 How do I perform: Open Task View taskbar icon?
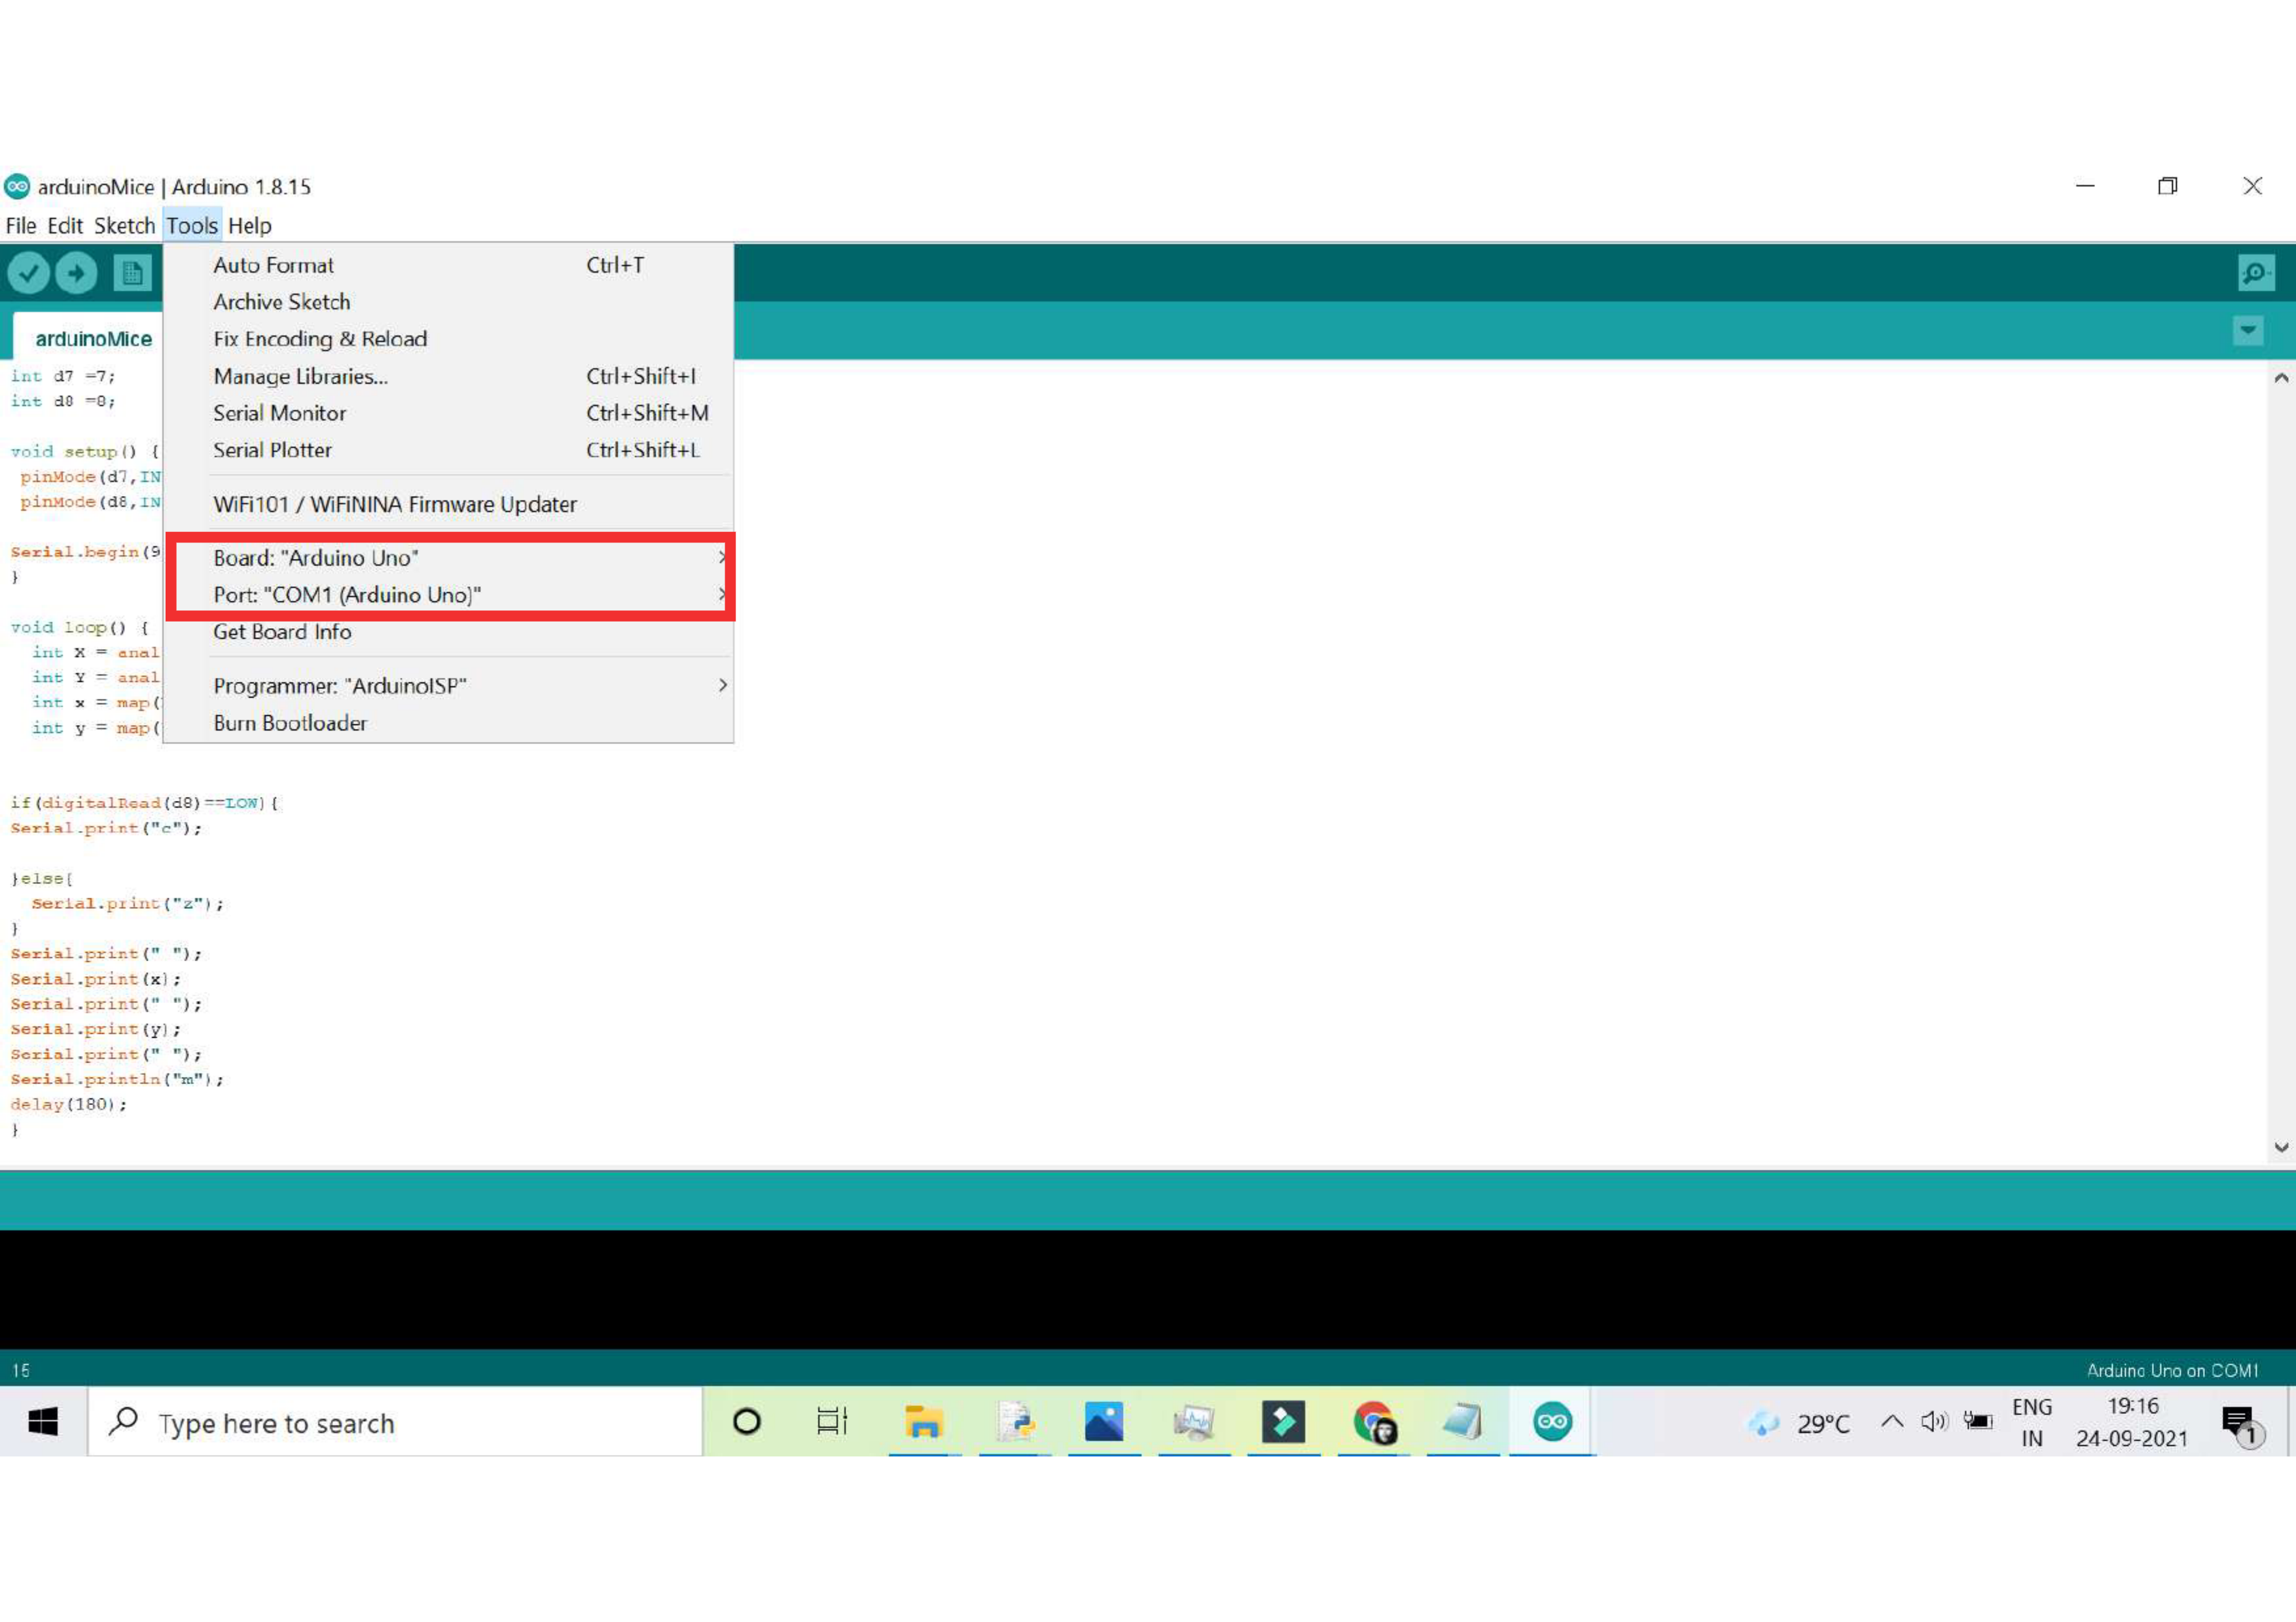(831, 1421)
